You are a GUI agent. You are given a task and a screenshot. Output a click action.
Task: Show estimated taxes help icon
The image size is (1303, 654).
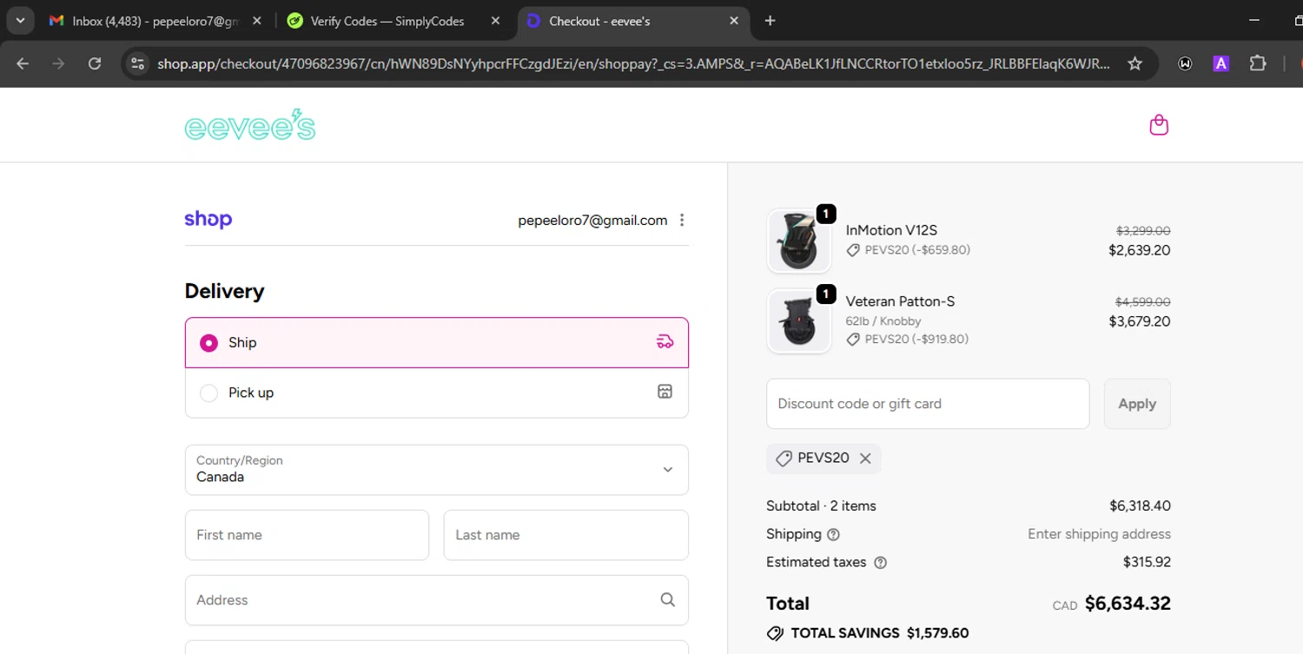click(x=880, y=562)
